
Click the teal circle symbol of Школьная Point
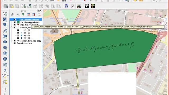click(18, 20)
